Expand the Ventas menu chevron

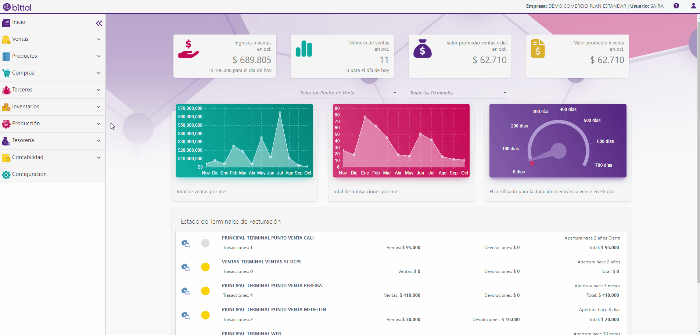[98, 39]
